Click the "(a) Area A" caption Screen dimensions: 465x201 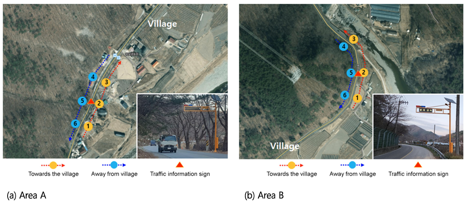tap(27, 195)
